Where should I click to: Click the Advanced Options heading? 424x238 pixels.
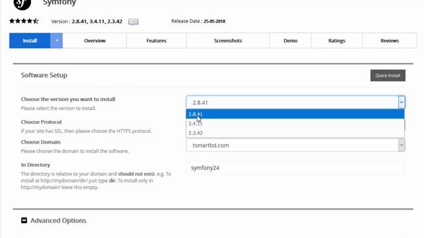58,220
